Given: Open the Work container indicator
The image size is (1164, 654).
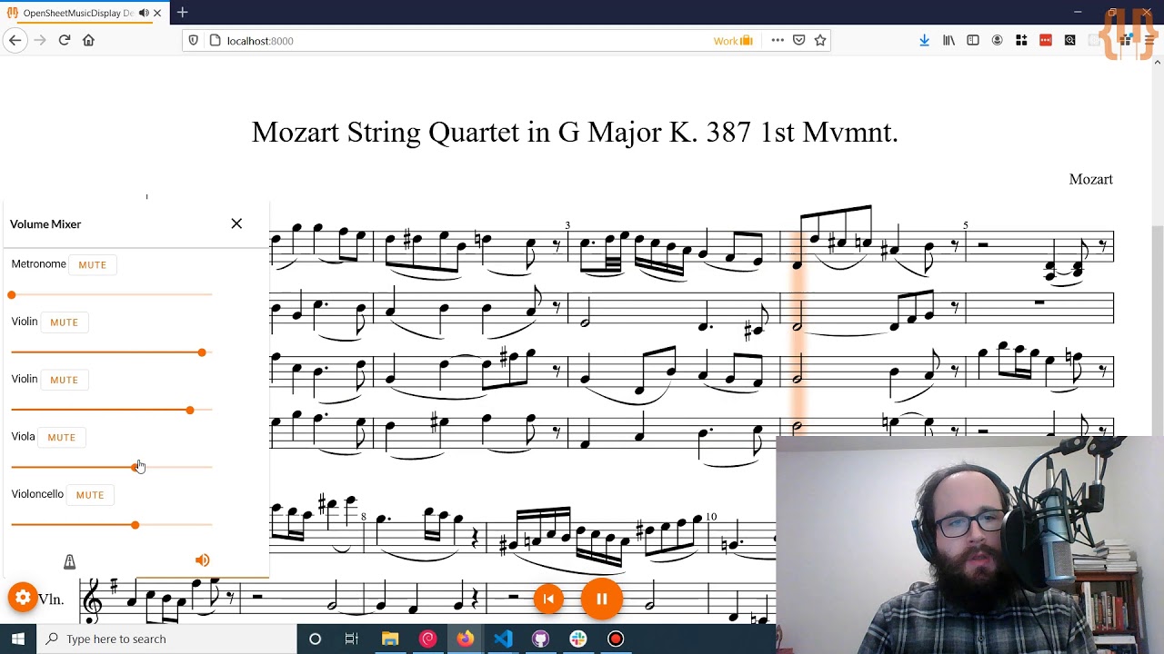Looking at the screenshot, I should point(733,41).
